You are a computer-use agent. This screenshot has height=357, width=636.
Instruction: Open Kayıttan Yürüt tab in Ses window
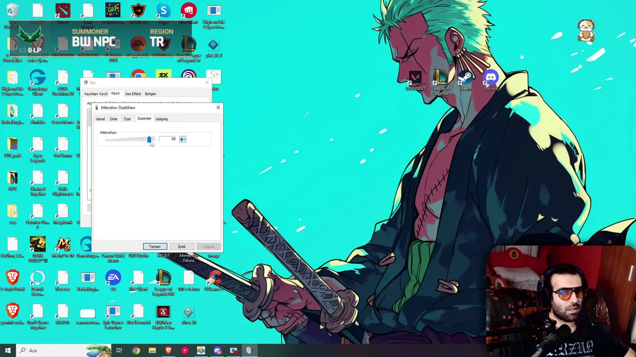(x=96, y=94)
